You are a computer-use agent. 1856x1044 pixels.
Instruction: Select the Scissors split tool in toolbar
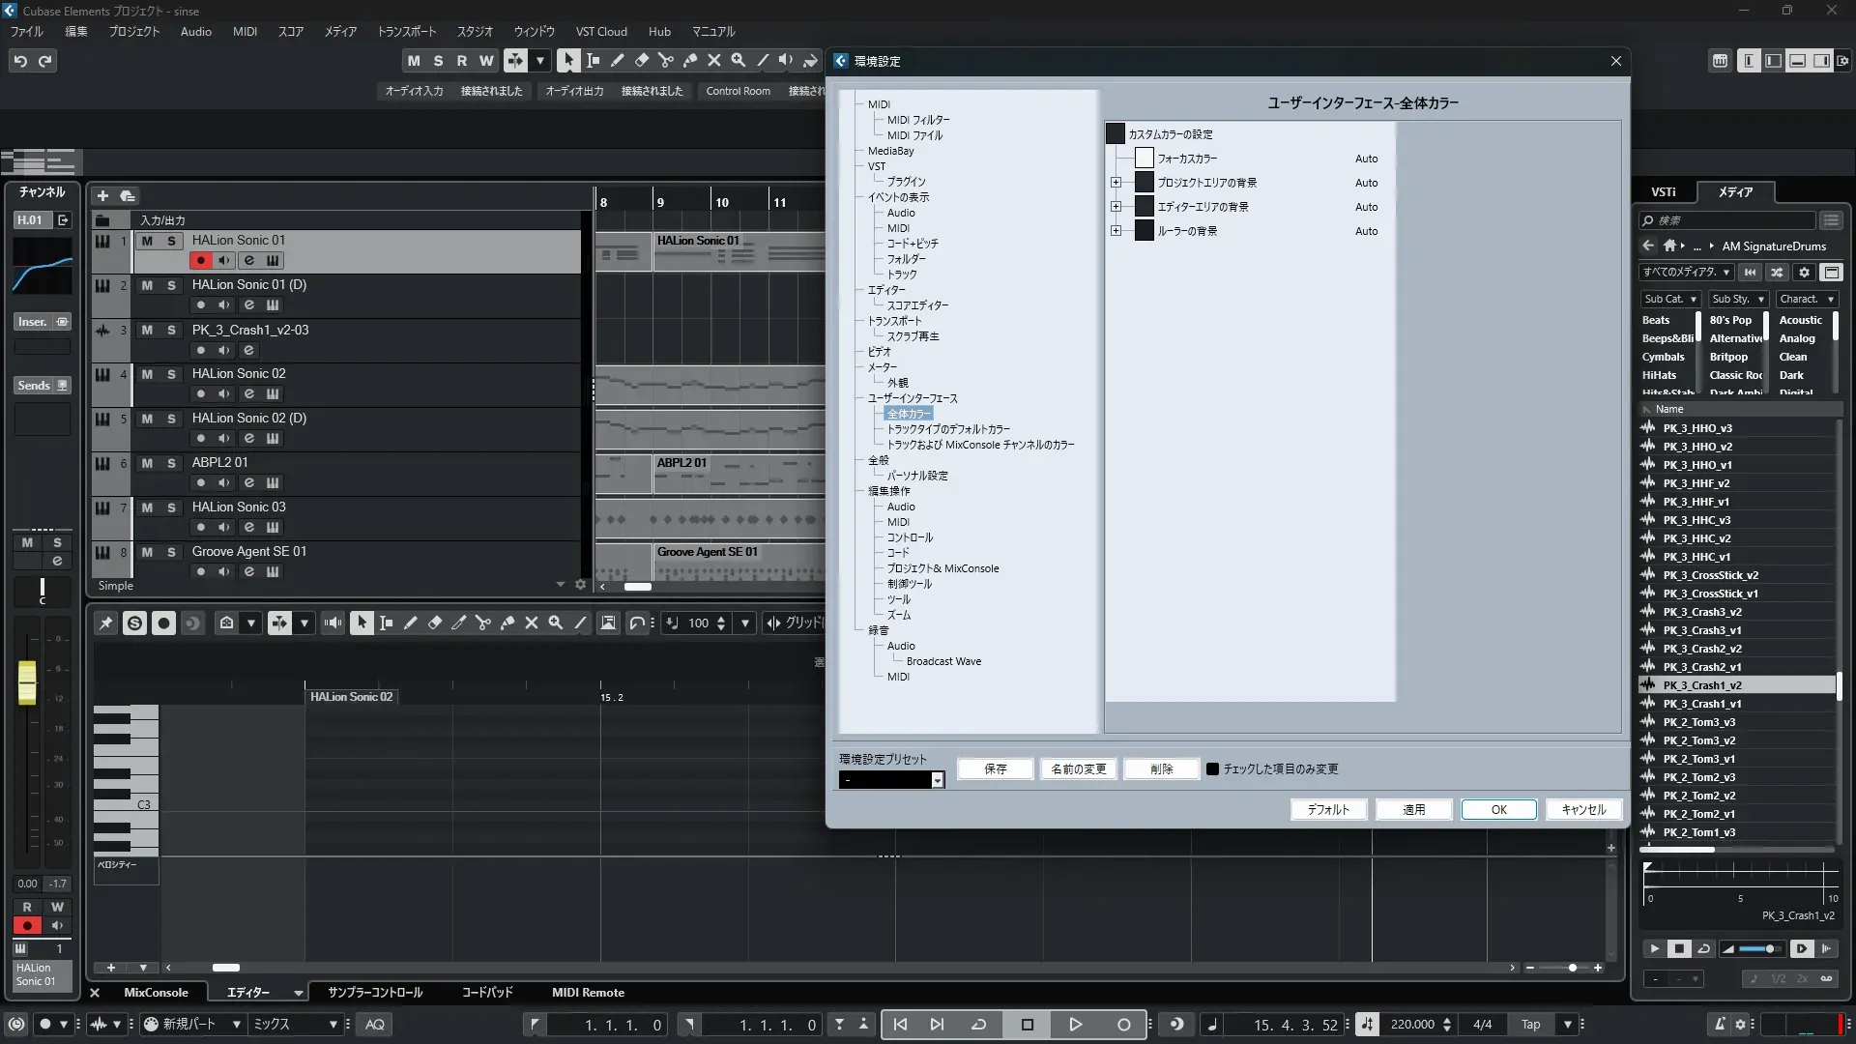(666, 61)
